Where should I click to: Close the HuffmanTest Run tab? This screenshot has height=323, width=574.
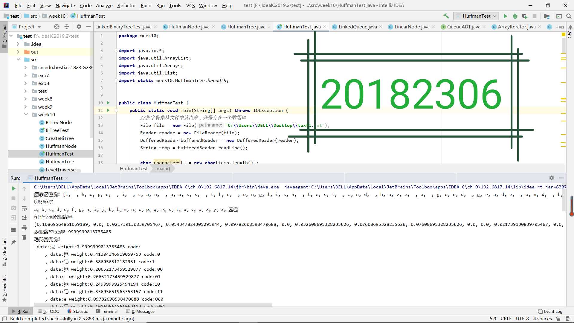coord(67,178)
